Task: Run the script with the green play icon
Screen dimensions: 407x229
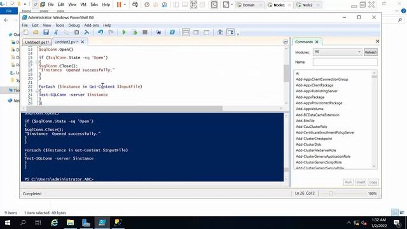Action: 124,32
